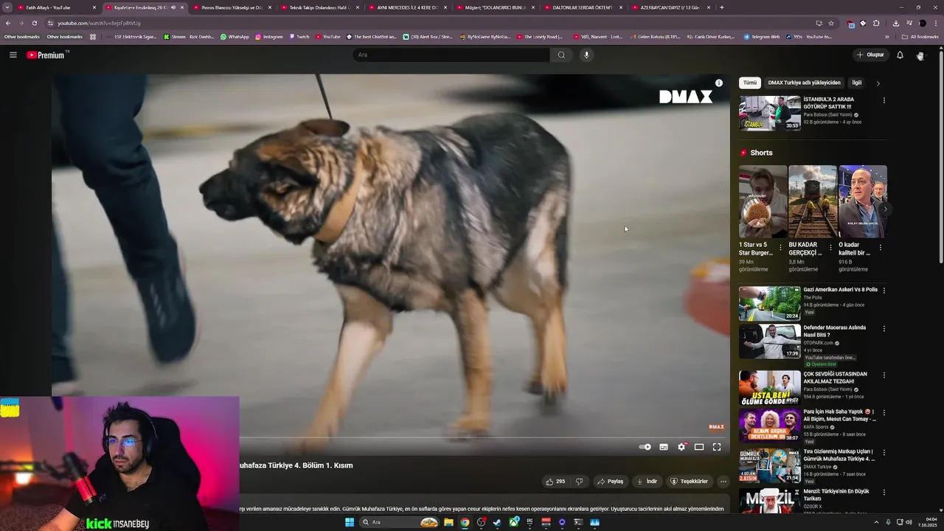Select the DMAX Turkiye adlı yükleyiciden chip
Viewport: 944px width, 531px height.
(x=804, y=83)
